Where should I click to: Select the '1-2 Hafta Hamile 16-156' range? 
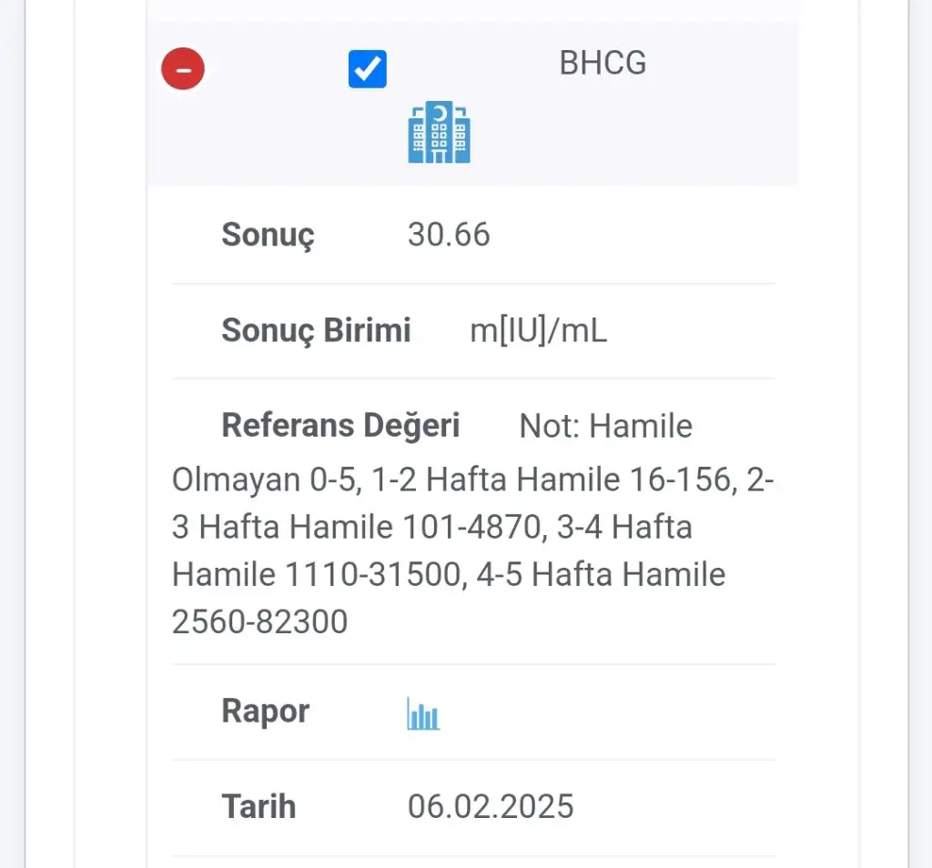pyautogui.click(x=551, y=479)
